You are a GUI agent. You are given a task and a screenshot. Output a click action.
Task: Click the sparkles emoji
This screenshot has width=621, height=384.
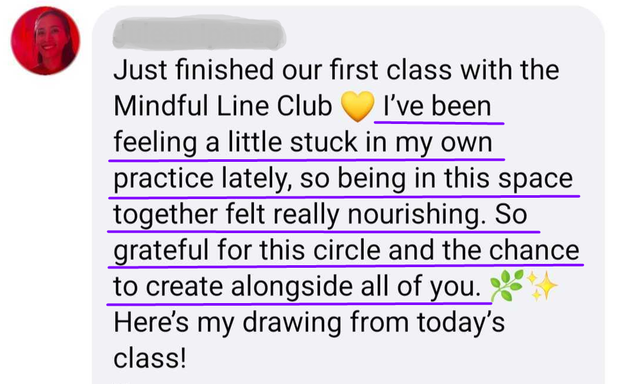542,285
